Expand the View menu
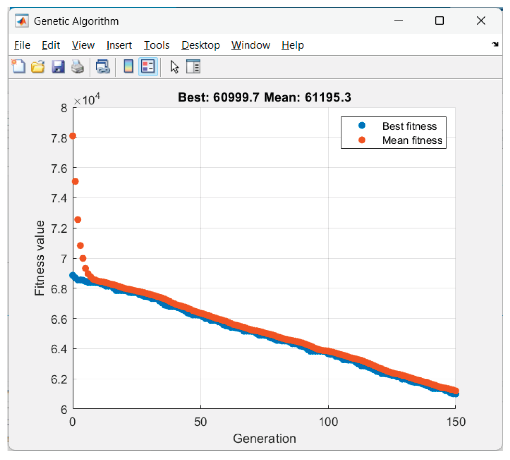This screenshot has width=510, height=460. coord(83,45)
